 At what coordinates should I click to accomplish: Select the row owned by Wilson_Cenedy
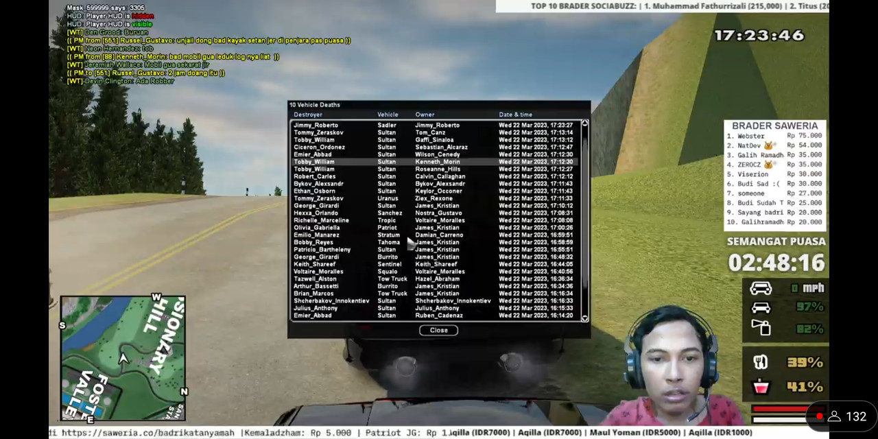(436, 154)
